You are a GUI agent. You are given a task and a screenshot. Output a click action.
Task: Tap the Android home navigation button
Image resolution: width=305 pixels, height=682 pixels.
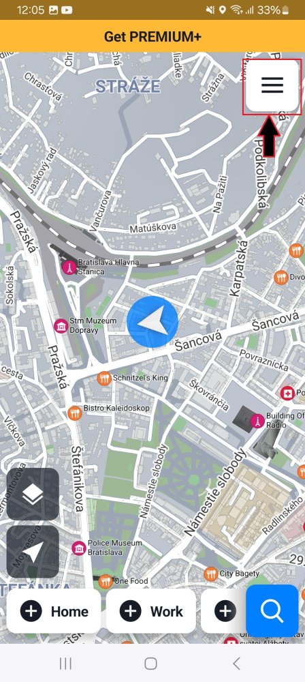coord(150,664)
